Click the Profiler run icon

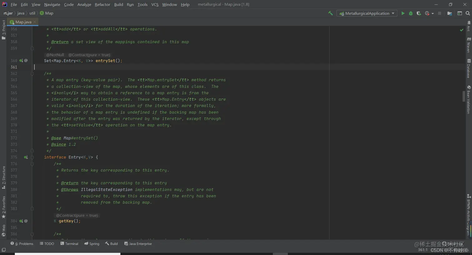[x=427, y=13]
